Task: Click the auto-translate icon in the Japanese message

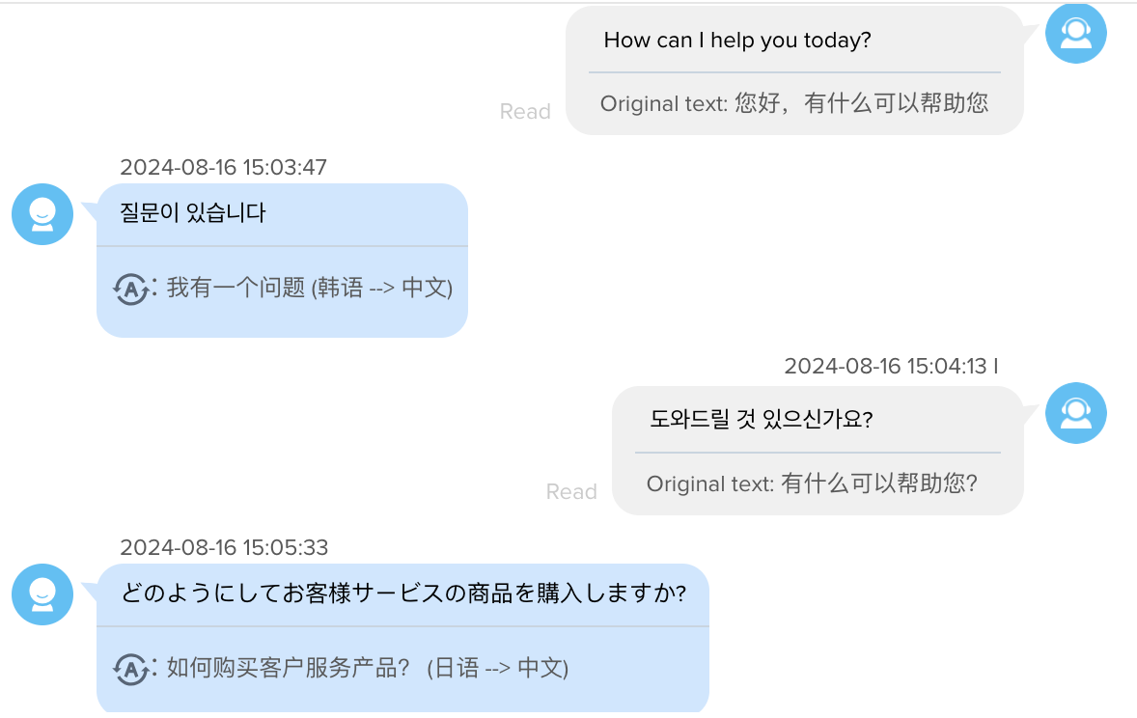Action: (x=131, y=669)
